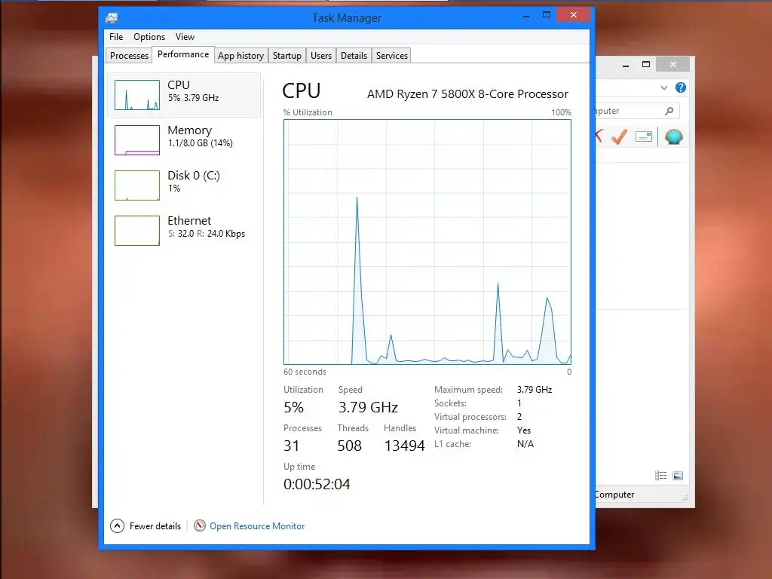This screenshot has width=772, height=579.
Task: Close the Task Manager window
Action: click(574, 15)
